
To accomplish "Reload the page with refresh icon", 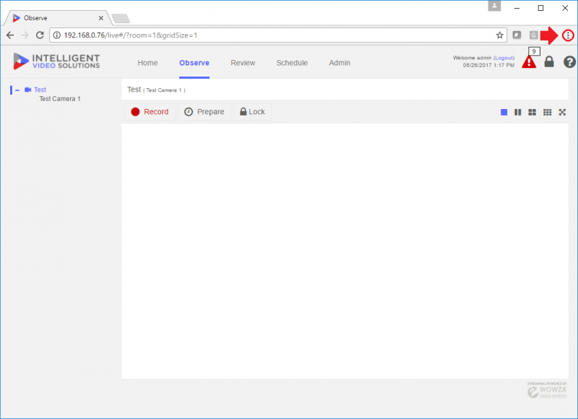I will 40,35.
